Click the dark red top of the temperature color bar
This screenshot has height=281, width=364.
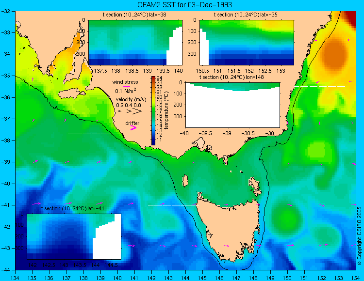point(153,78)
